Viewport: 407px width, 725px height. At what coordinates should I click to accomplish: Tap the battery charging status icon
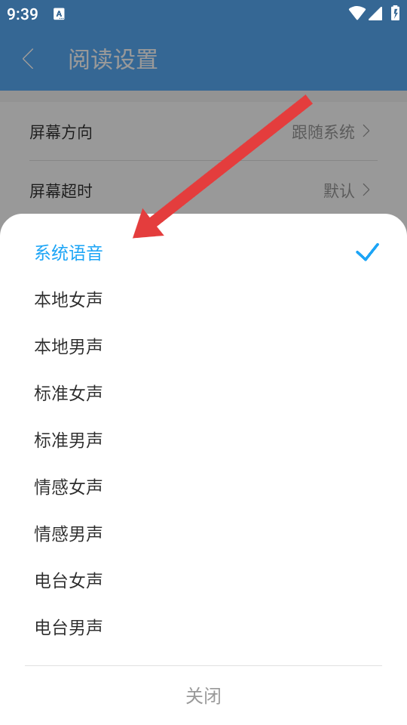(396, 13)
